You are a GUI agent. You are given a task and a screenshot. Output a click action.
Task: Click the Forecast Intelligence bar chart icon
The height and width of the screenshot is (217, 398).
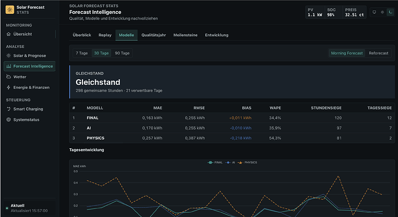click(9, 66)
